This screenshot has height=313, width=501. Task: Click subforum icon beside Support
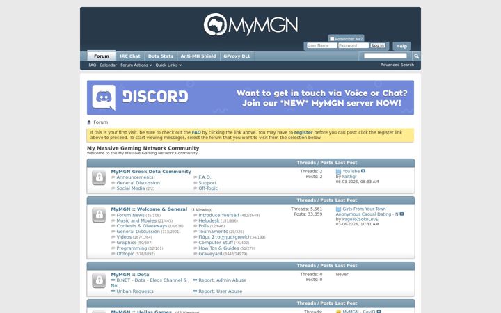(196, 183)
